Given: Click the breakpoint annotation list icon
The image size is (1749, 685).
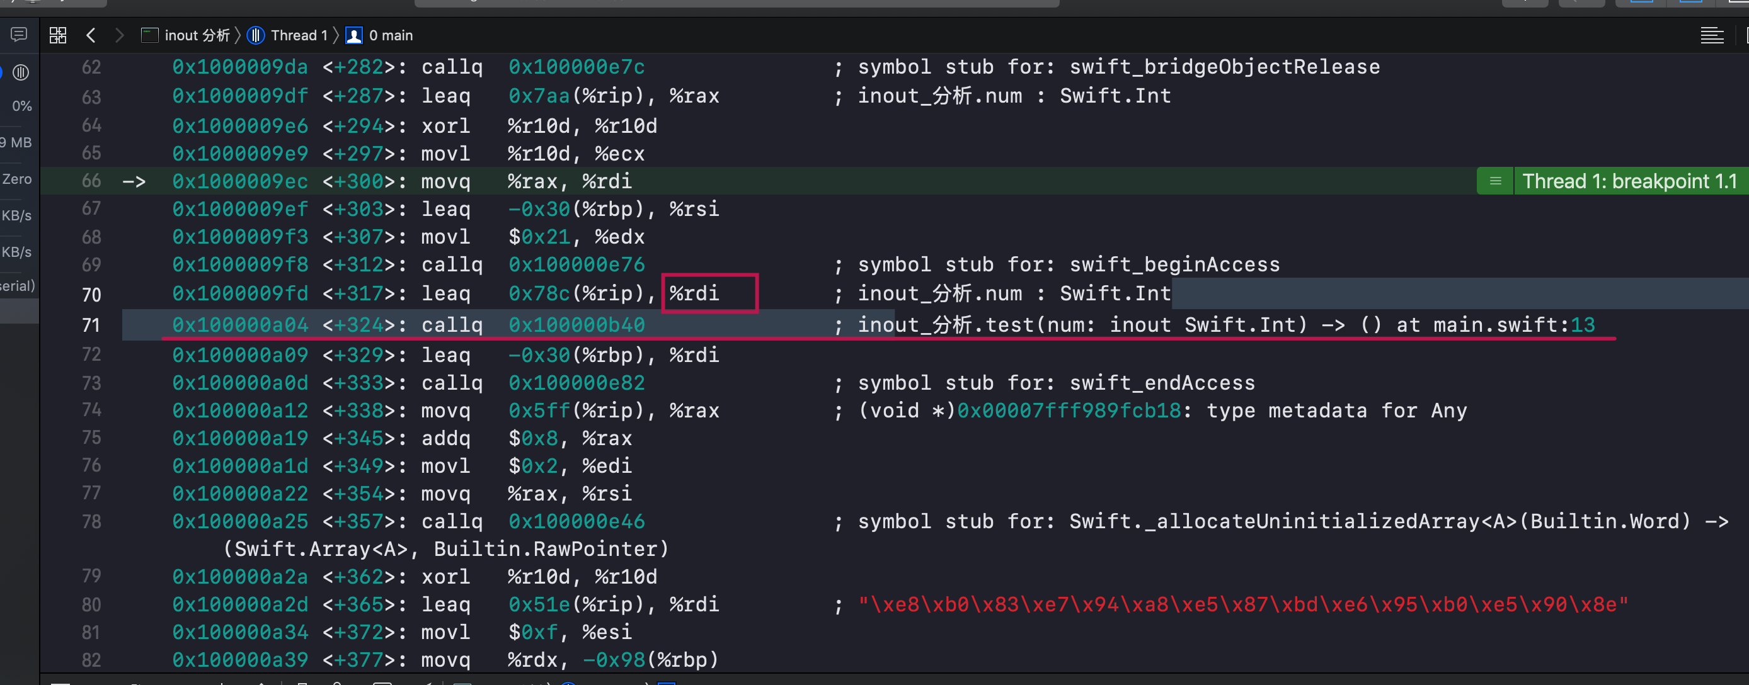Looking at the screenshot, I should click(x=1495, y=181).
